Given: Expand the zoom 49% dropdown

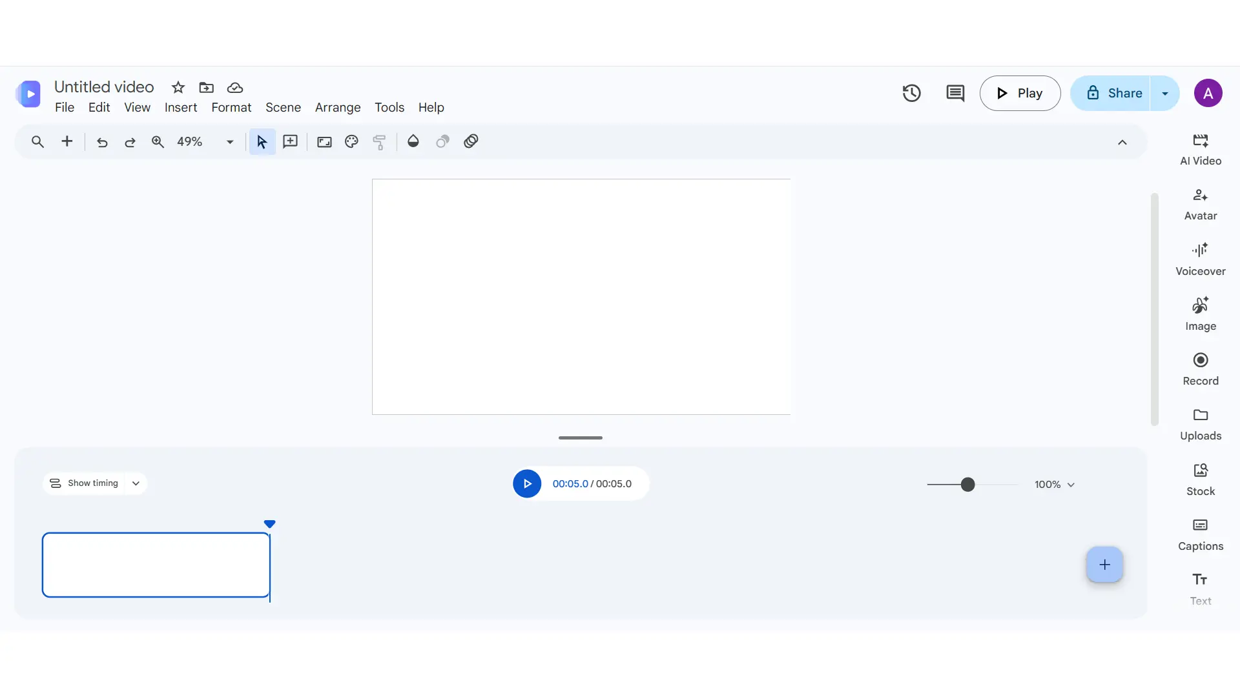Looking at the screenshot, I should [x=230, y=142].
